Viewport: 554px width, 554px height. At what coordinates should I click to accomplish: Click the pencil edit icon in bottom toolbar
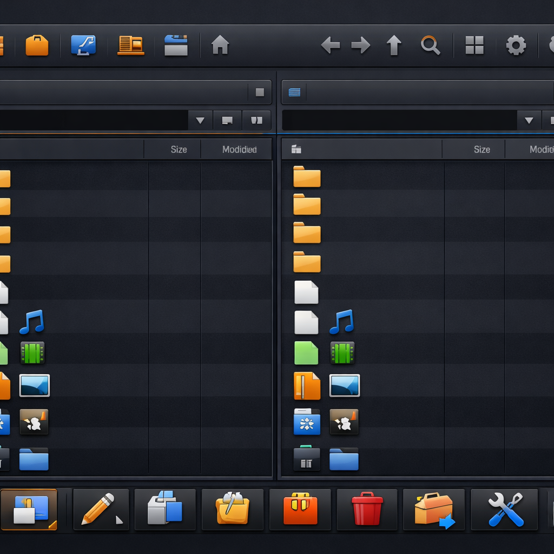click(x=101, y=509)
